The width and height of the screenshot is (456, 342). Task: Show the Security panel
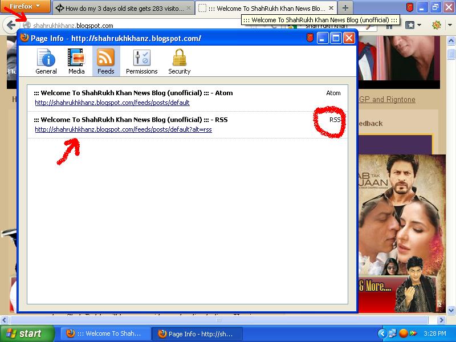pos(179,62)
